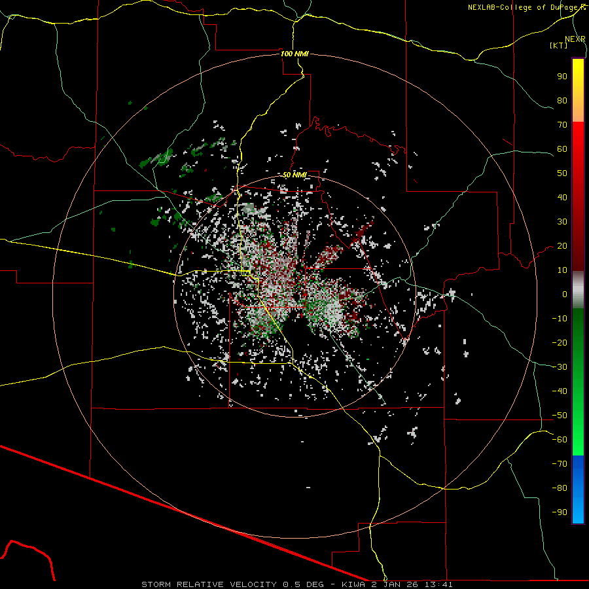
Task: Click the -10 value on velocity scale
Action: (560, 319)
